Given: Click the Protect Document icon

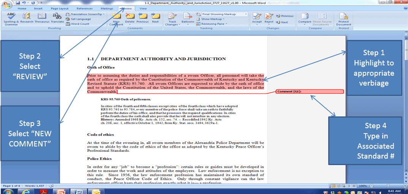Looking at the screenshot, I should point(343,18).
